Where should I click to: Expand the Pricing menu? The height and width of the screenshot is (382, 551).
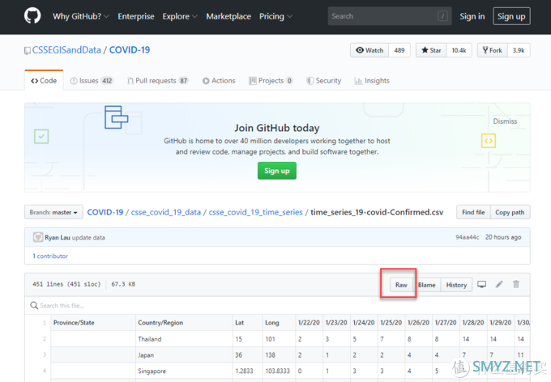pyautogui.click(x=275, y=16)
